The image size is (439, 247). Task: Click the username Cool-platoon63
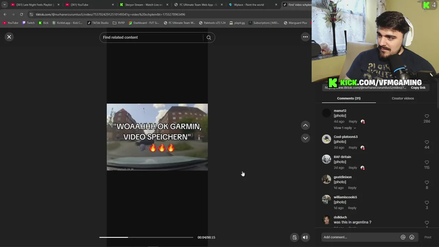coord(346,137)
